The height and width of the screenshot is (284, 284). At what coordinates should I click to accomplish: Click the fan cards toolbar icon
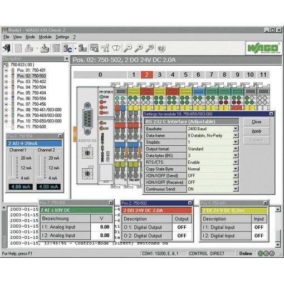[x=116, y=48]
